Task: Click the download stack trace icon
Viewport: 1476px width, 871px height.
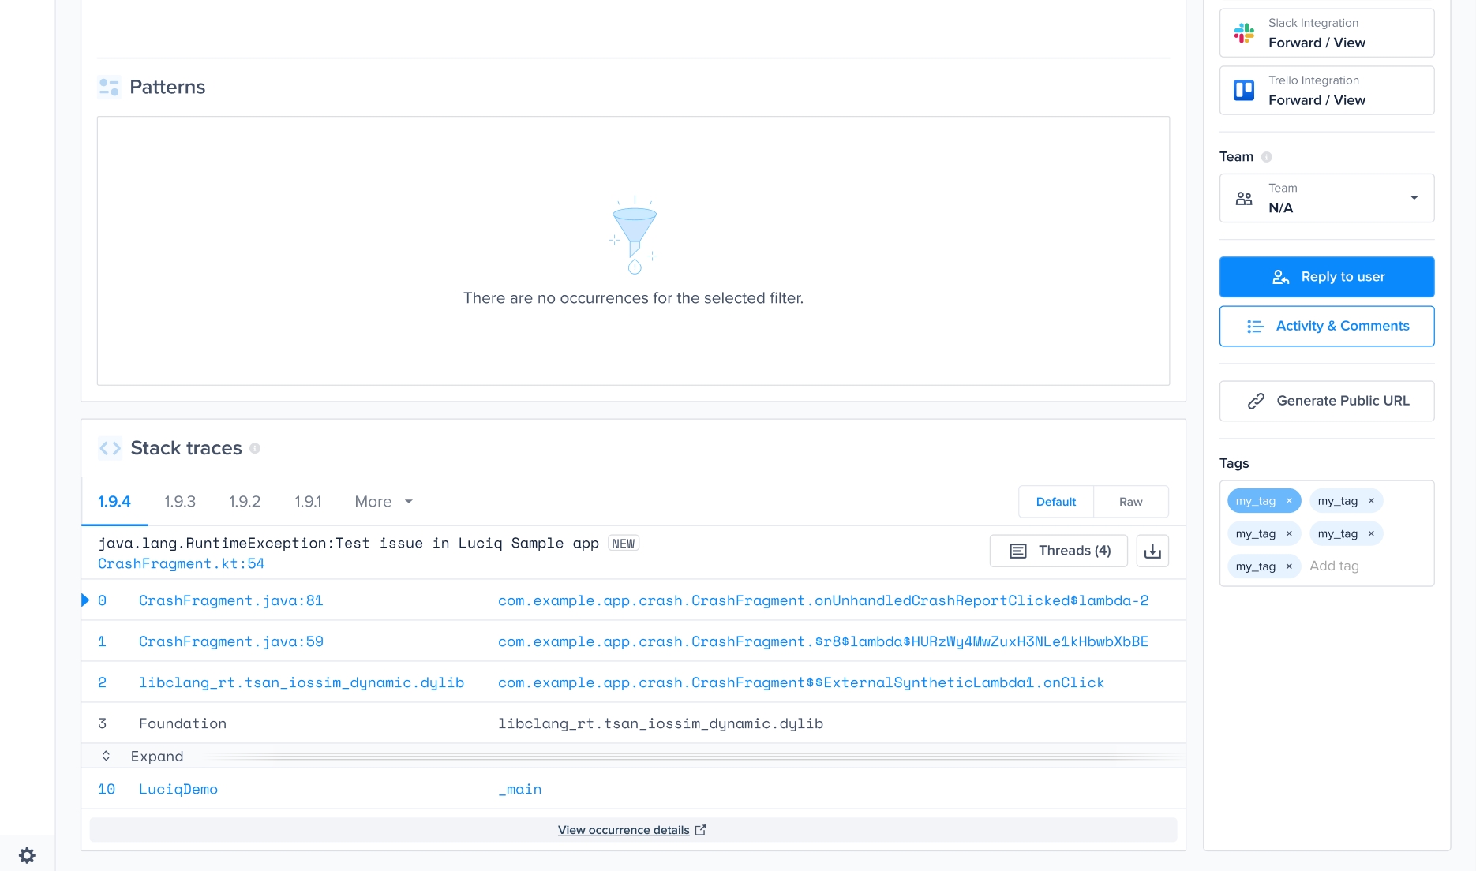Action: tap(1152, 551)
